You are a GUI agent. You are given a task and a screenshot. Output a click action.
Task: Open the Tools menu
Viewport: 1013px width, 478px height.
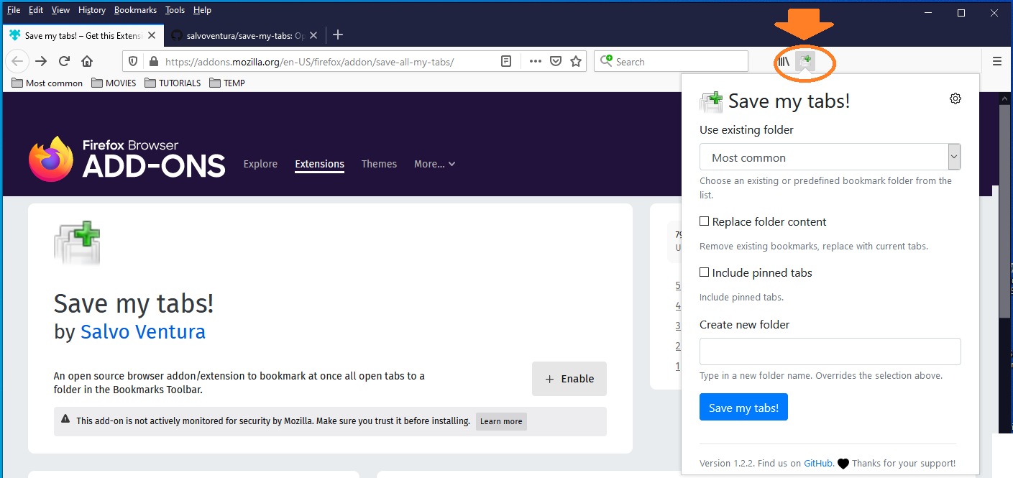coord(175,10)
